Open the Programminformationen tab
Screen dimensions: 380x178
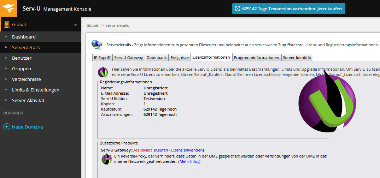tap(256, 58)
